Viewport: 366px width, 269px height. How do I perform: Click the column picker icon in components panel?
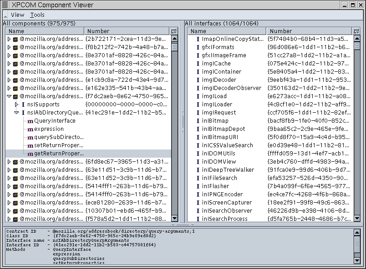coord(174,31)
